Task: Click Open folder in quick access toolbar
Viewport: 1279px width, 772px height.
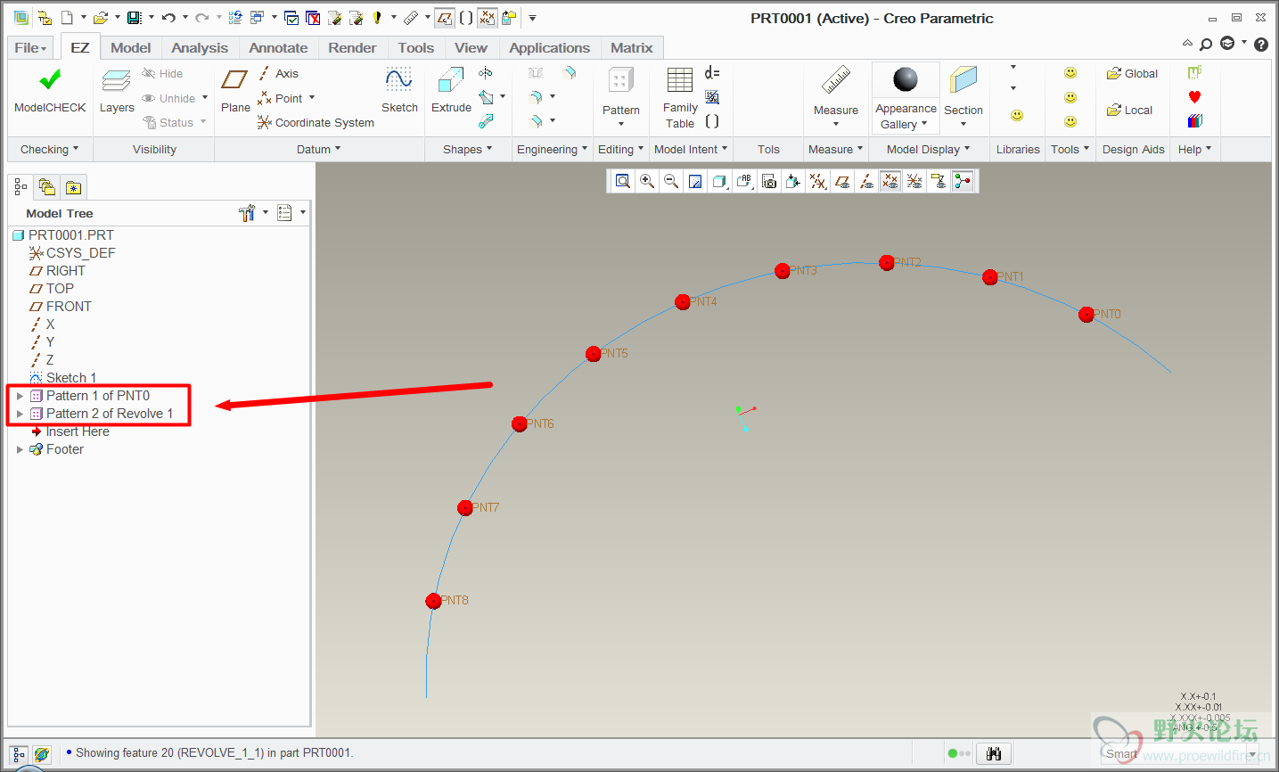Action: (101, 18)
